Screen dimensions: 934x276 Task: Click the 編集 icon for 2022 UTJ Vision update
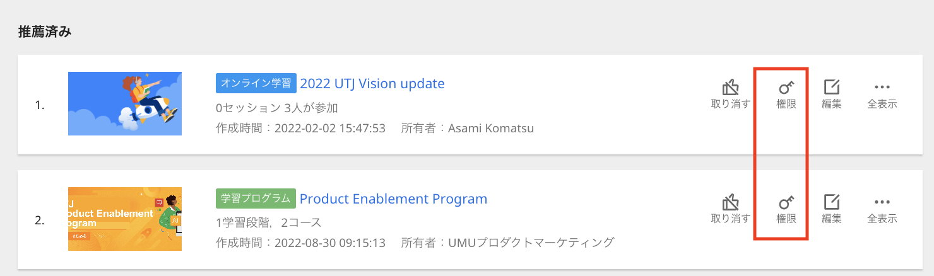(832, 88)
